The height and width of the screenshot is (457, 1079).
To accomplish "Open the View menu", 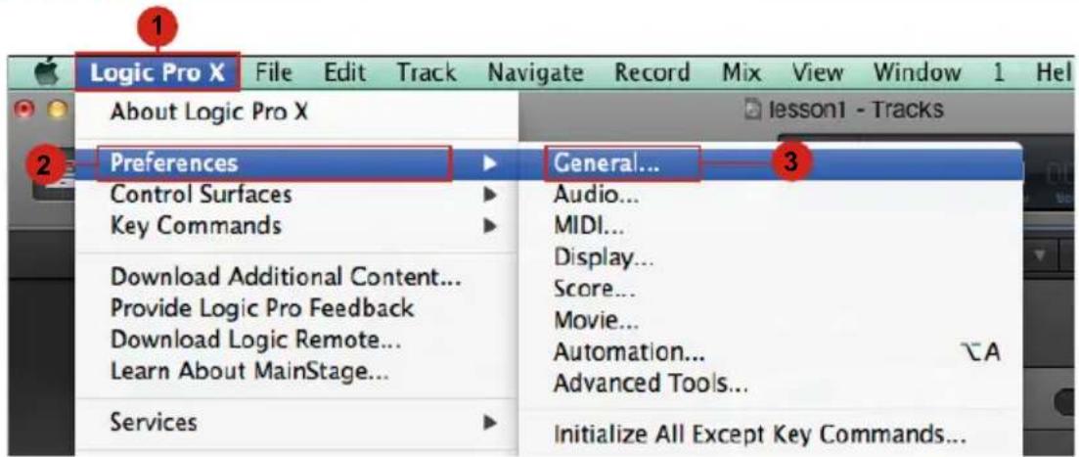I will coord(818,72).
